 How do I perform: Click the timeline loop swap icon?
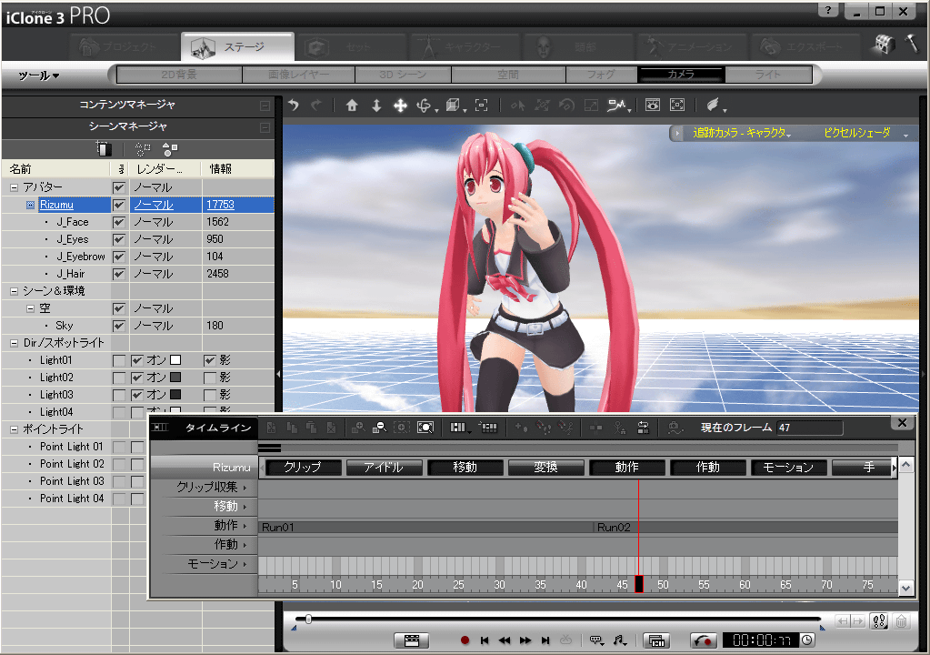click(x=643, y=428)
